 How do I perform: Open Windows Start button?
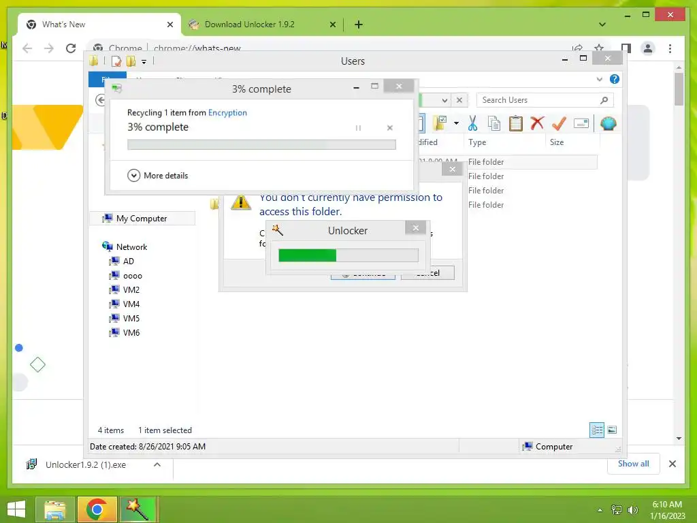pos(16,509)
